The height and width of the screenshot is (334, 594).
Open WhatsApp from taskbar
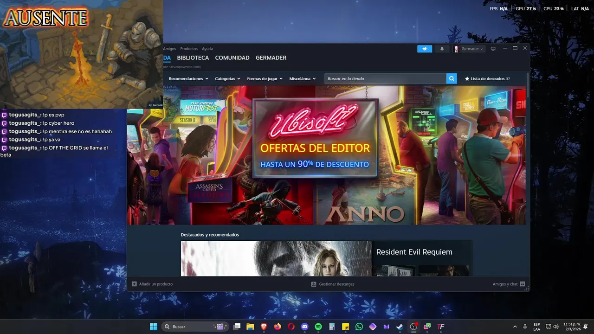(359, 327)
